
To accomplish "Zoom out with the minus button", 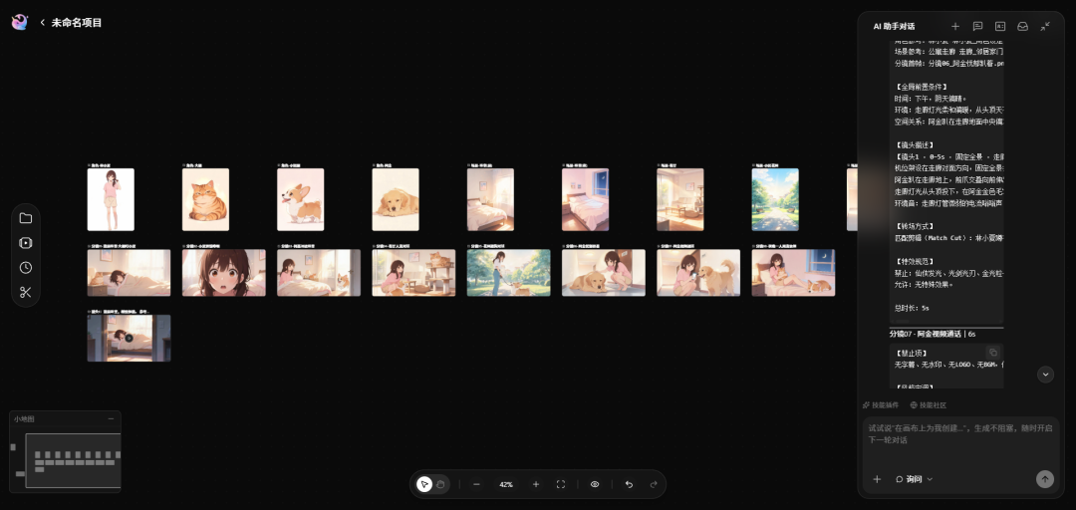I will [476, 484].
